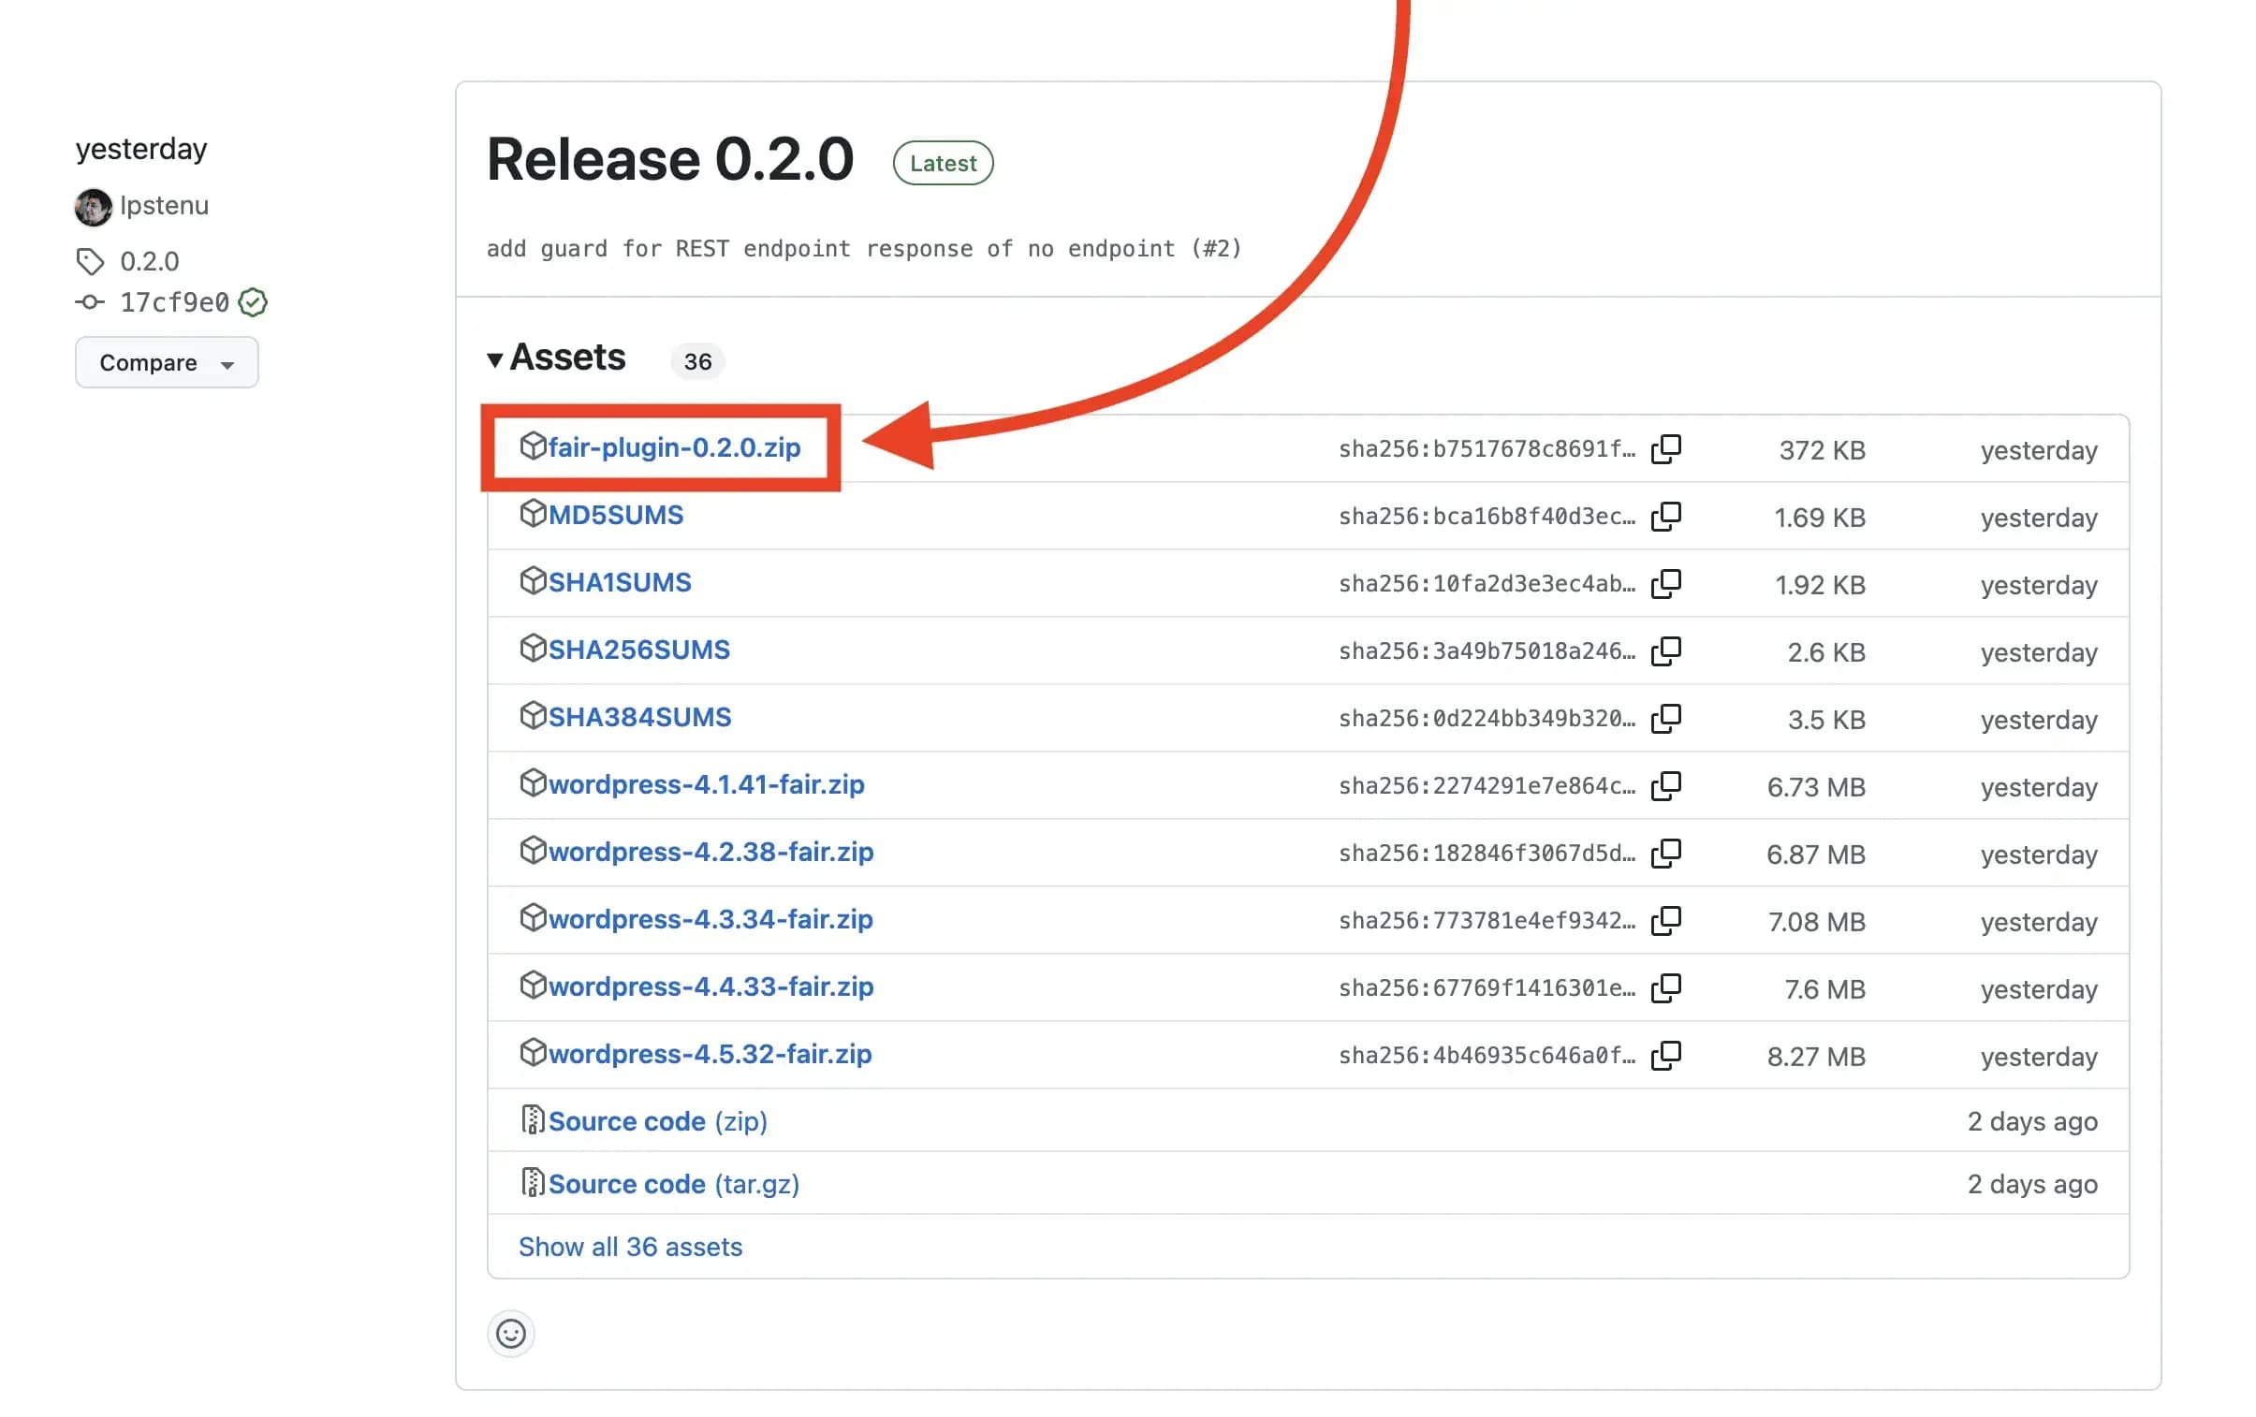
Task: Click package icon of fair-plugin-0.2.0.zip
Action: click(532, 446)
